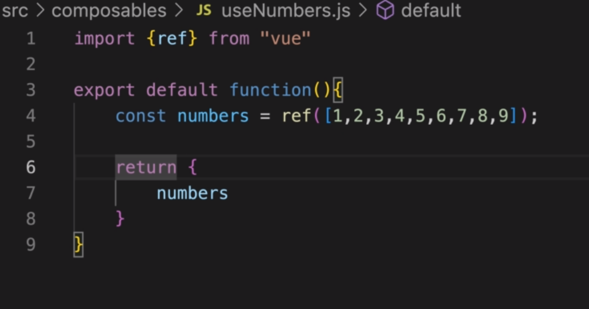Click the 'ref(' call on line 4
The width and height of the screenshot is (589, 309).
click(301, 116)
